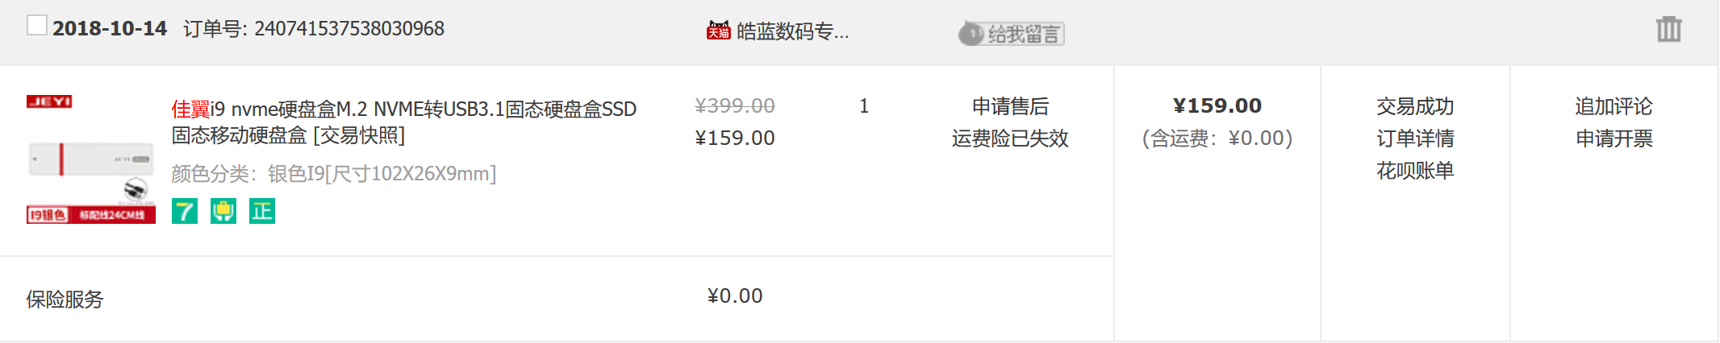
Task: Click the 交易成功 status text
Action: tap(1415, 106)
